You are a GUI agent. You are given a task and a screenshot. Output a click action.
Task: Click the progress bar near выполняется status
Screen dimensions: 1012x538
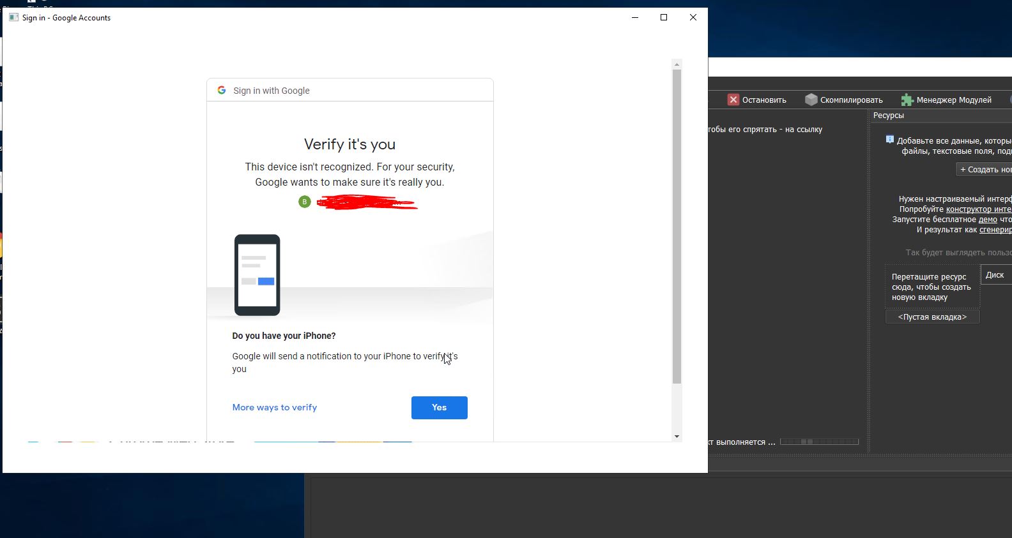pos(819,442)
